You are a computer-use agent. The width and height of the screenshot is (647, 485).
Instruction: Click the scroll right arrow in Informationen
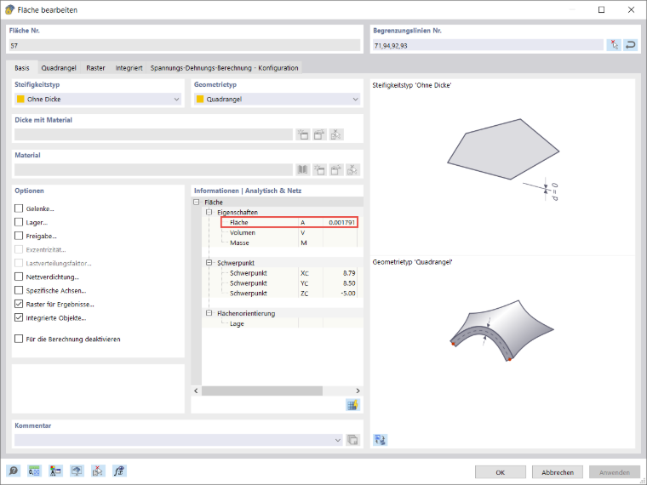point(358,391)
